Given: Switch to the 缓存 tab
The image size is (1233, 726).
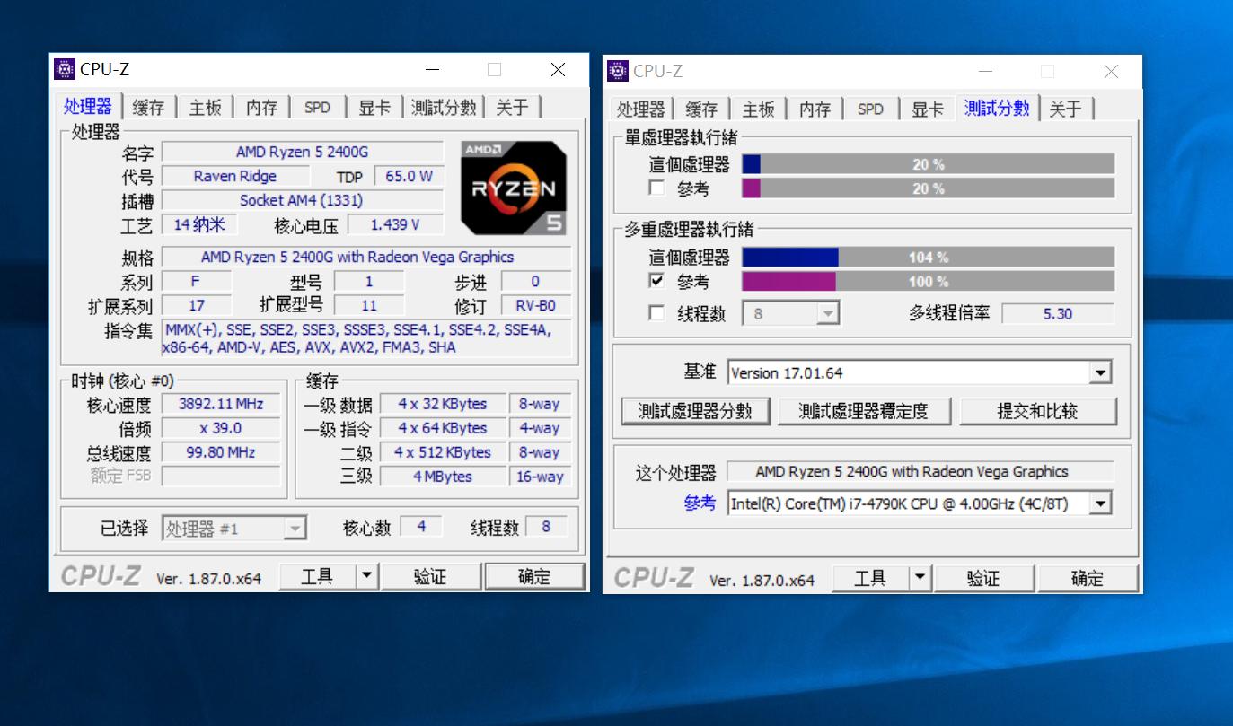Looking at the screenshot, I should (x=147, y=106).
